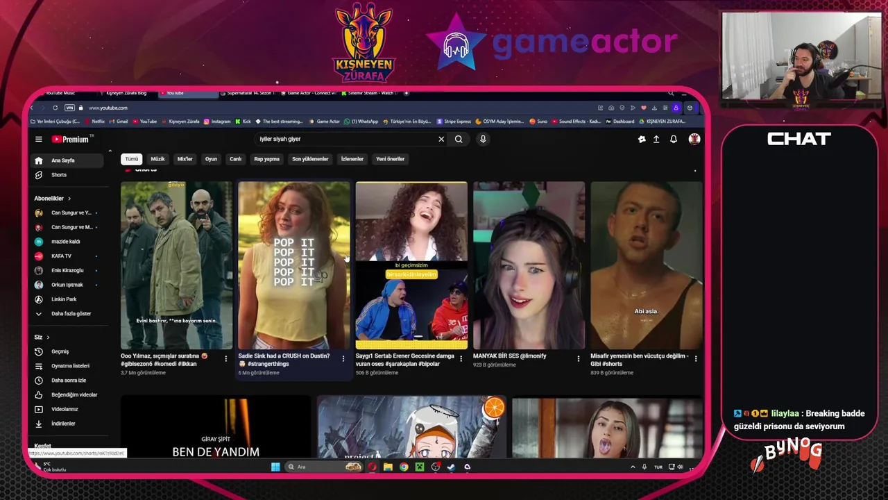Screen dimensions: 888x500
Task: Open "Shorts" in the sidebar
Action: pos(67,175)
